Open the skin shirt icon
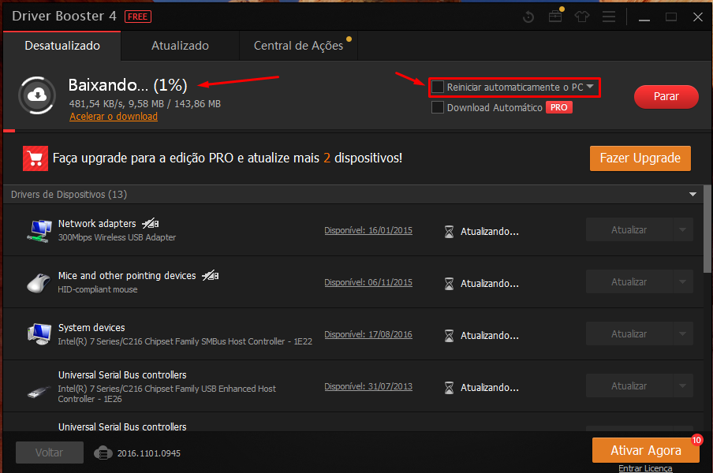The width and height of the screenshot is (713, 473). point(582,17)
